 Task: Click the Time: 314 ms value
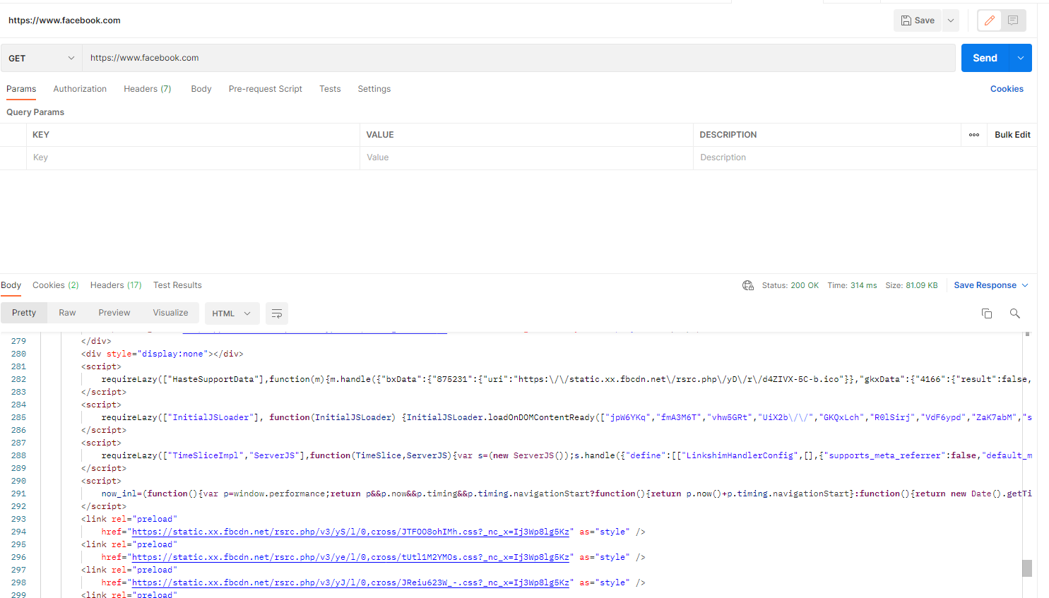coord(852,285)
